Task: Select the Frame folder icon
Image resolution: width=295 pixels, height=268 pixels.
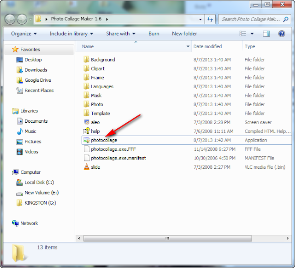Action: (x=86, y=77)
